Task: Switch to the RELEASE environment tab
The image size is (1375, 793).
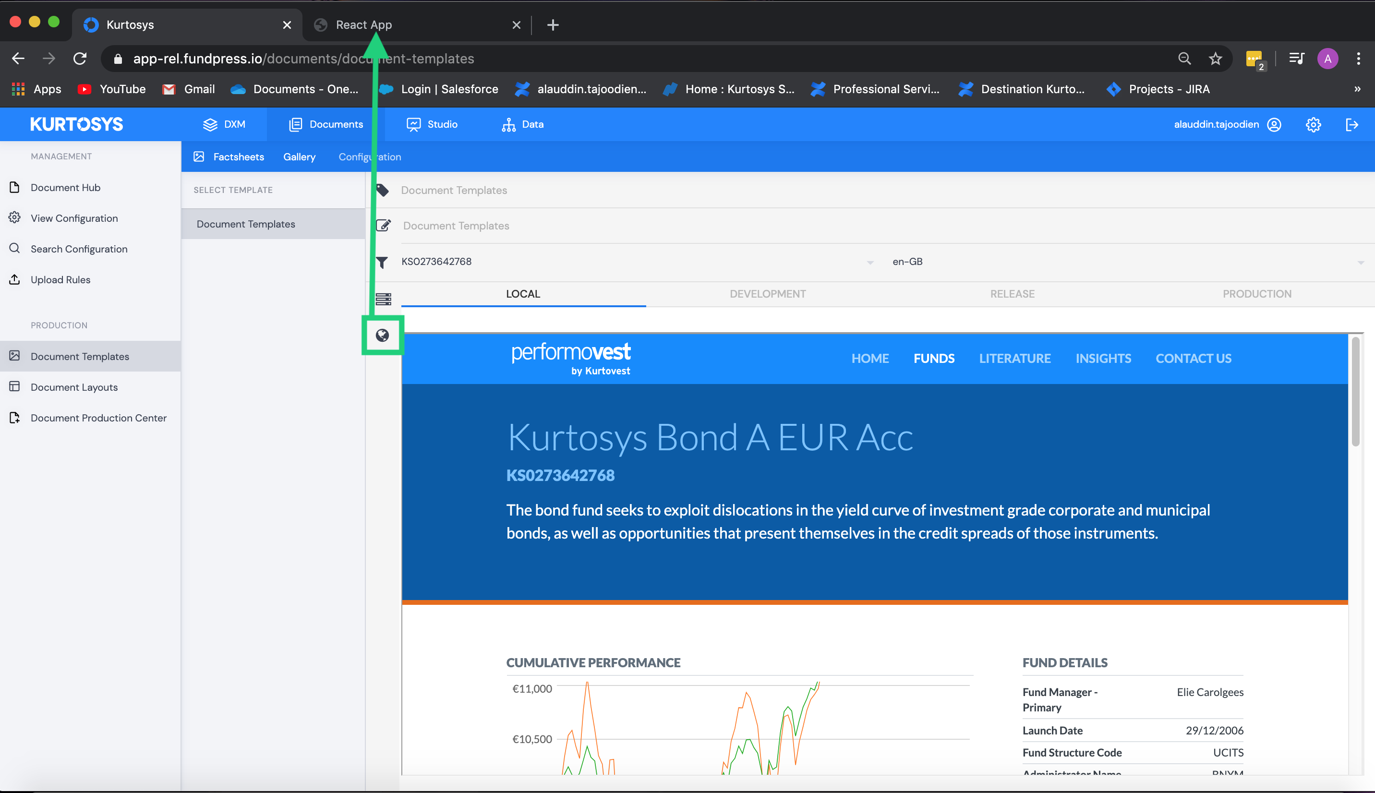Action: coord(1013,294)
